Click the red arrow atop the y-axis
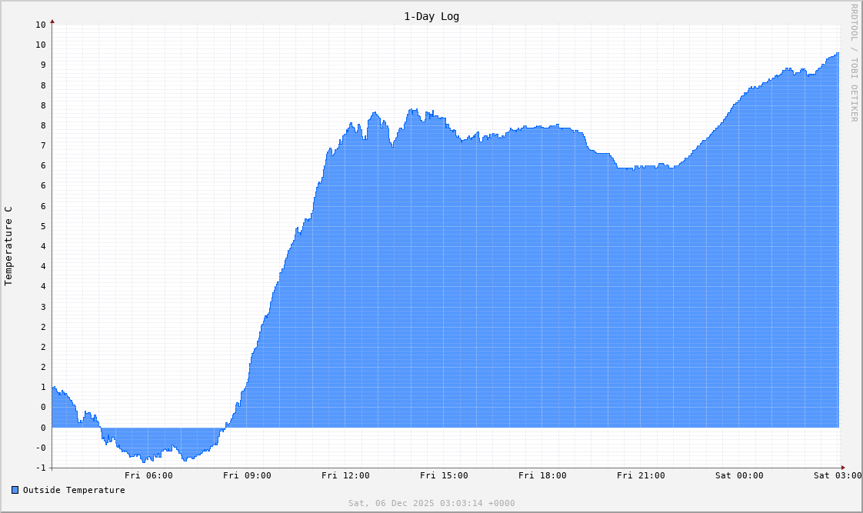The height and width of the screenshot is (513, 863). point(52,22)
